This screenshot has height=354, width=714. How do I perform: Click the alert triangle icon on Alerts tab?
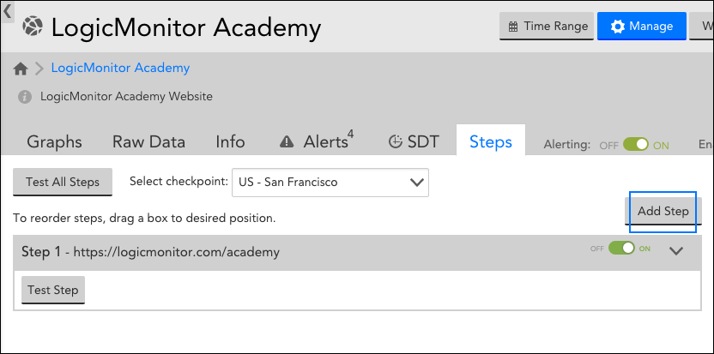[x=288, y=141]
